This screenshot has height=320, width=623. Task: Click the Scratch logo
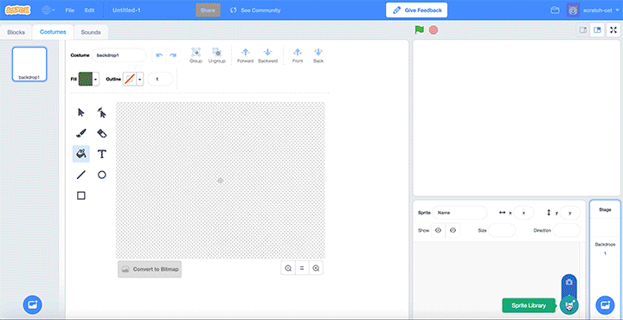pyautogui.click(x=18, y=10)
